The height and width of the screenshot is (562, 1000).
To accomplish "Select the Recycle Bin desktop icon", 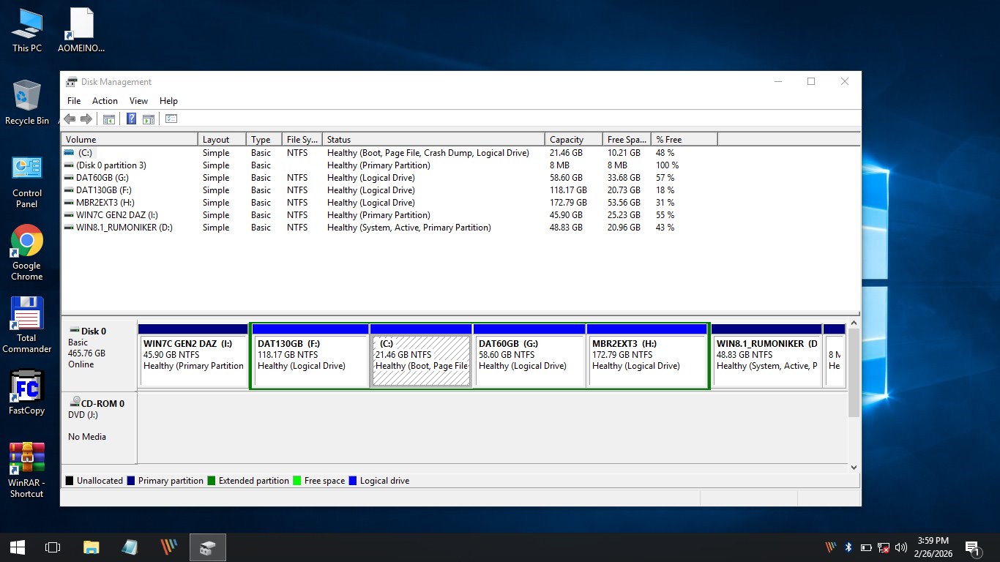I will 27,102.
